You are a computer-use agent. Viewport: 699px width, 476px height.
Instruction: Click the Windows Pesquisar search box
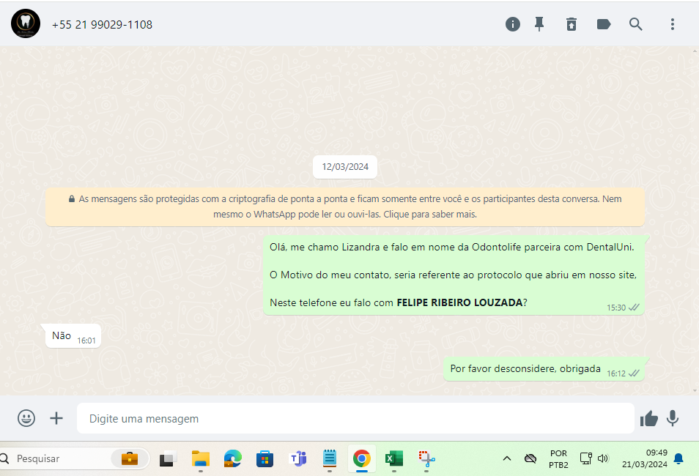pyautogui.click(x=73, y=458)
